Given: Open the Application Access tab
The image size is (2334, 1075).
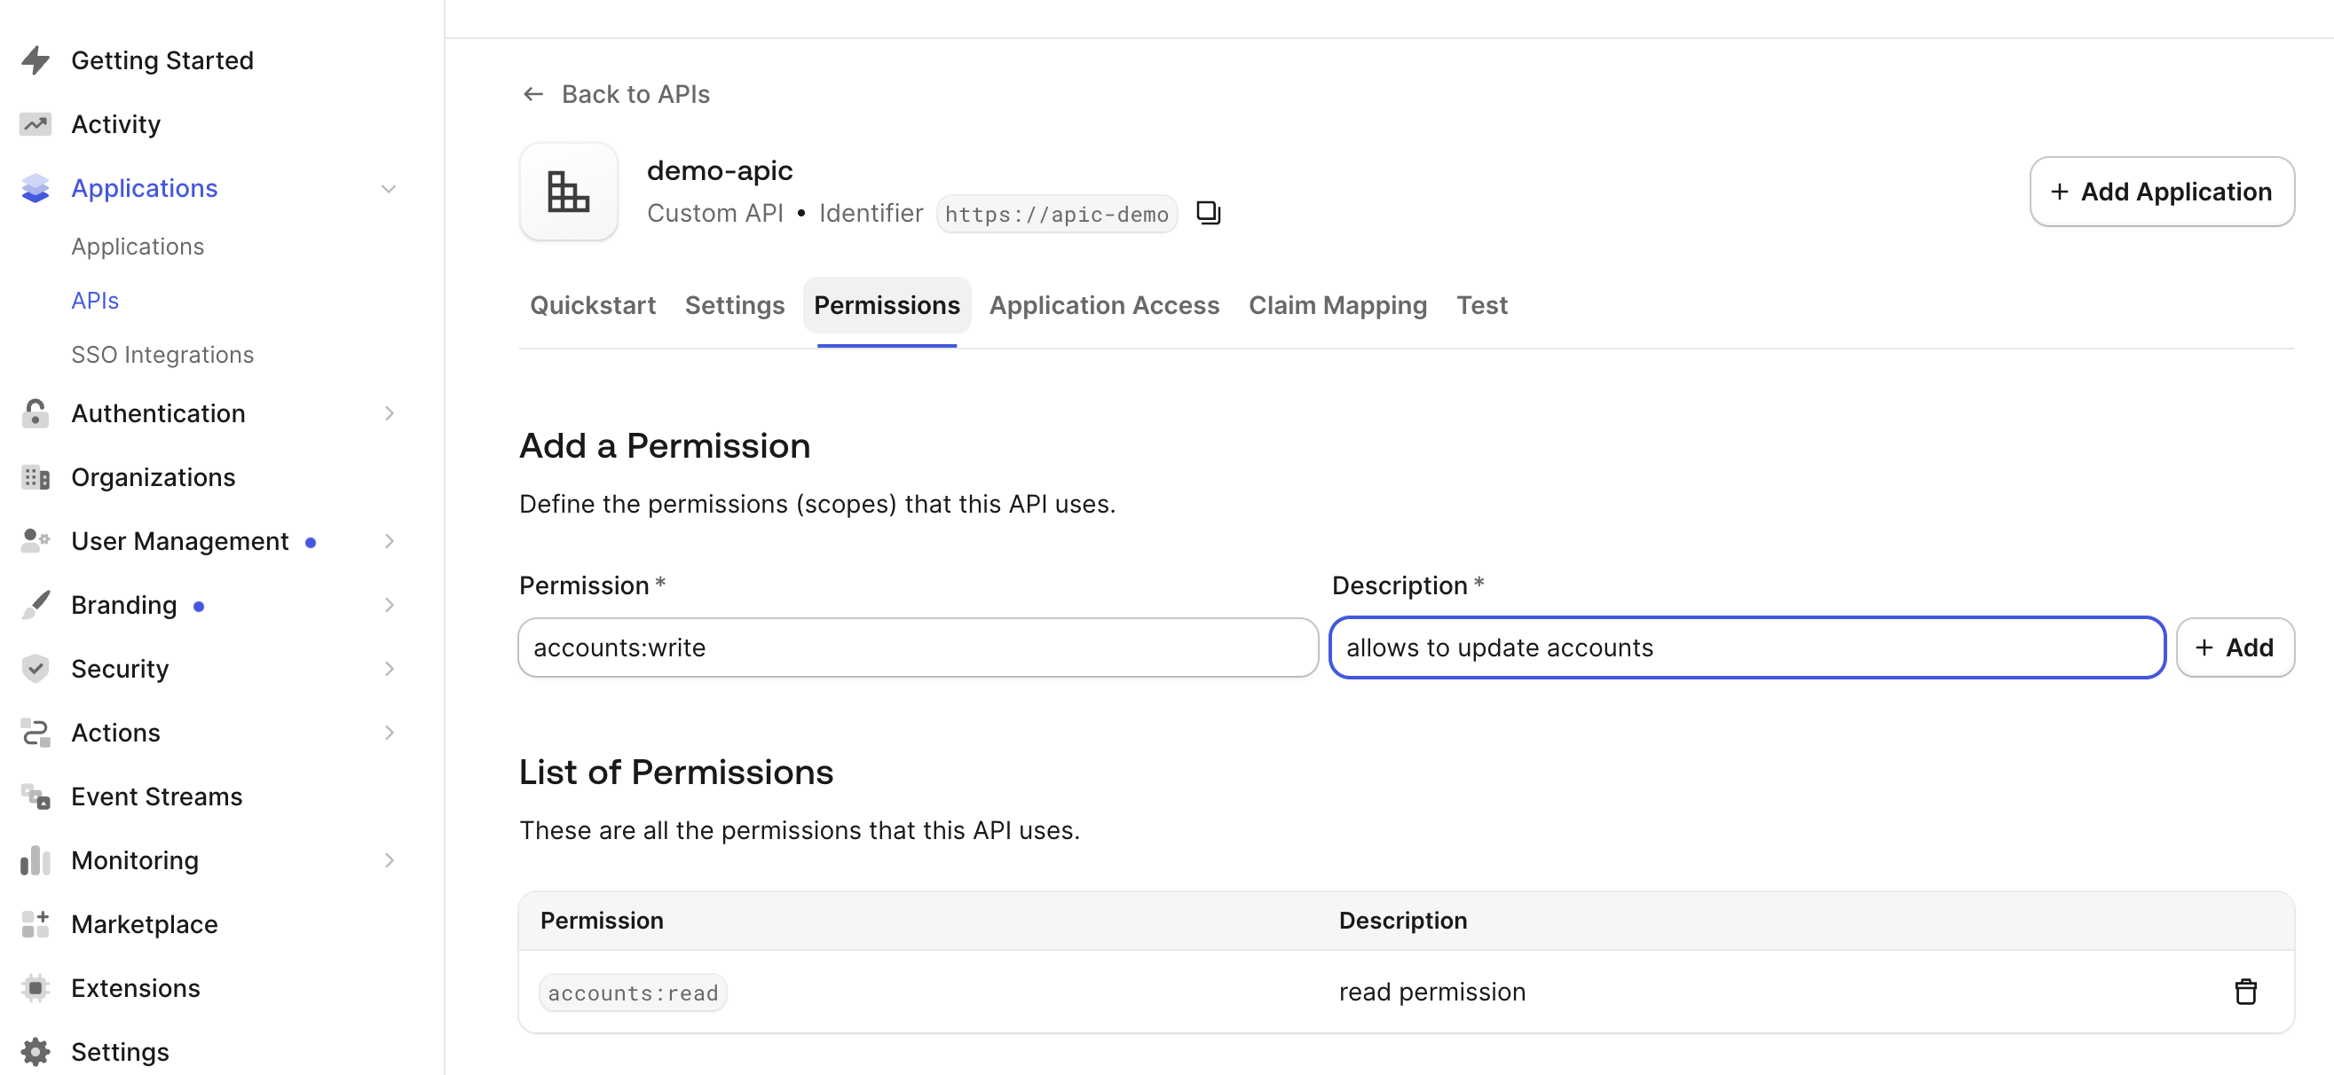Looking at the screenshot, I should [x=1104, y=305].
